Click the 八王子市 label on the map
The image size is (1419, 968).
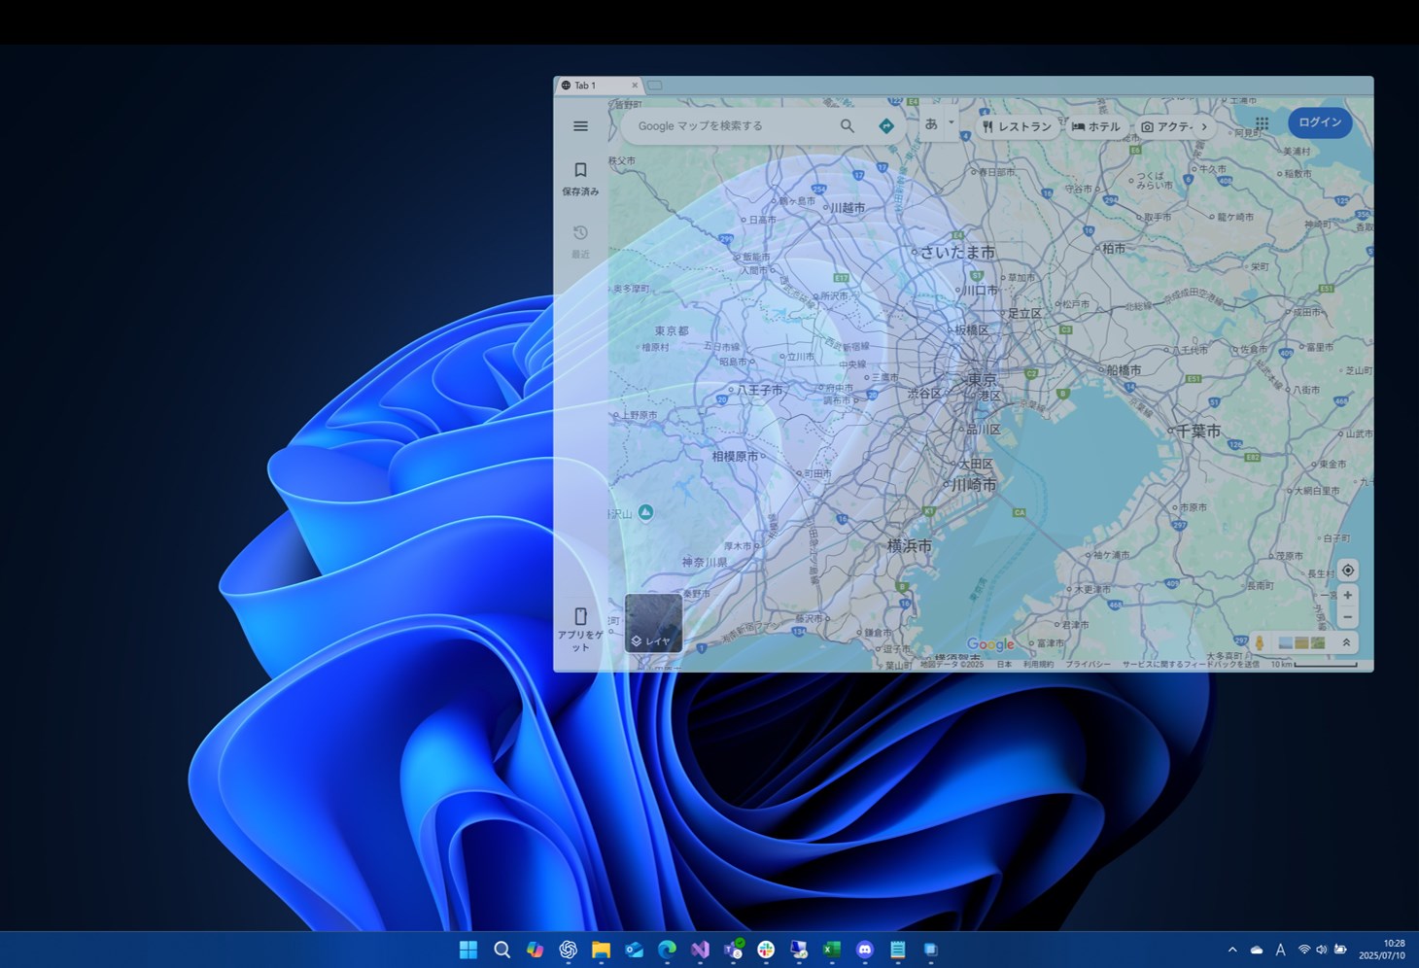pyautogui.click(x=759, y=390)
